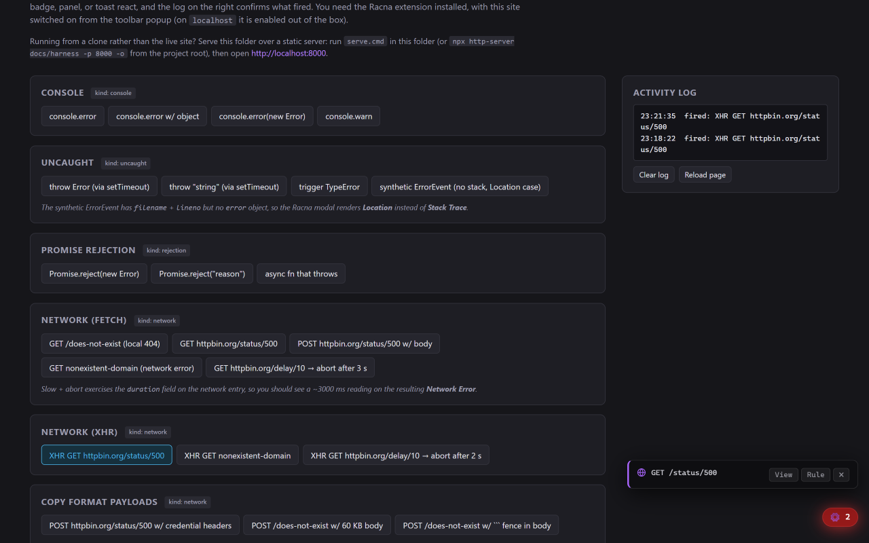The image size is (869, 543).
Task: Click the toast text "GET /status/500"
Action: pos(684,472)
